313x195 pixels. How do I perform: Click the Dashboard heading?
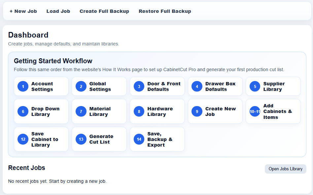pos(28,35)
